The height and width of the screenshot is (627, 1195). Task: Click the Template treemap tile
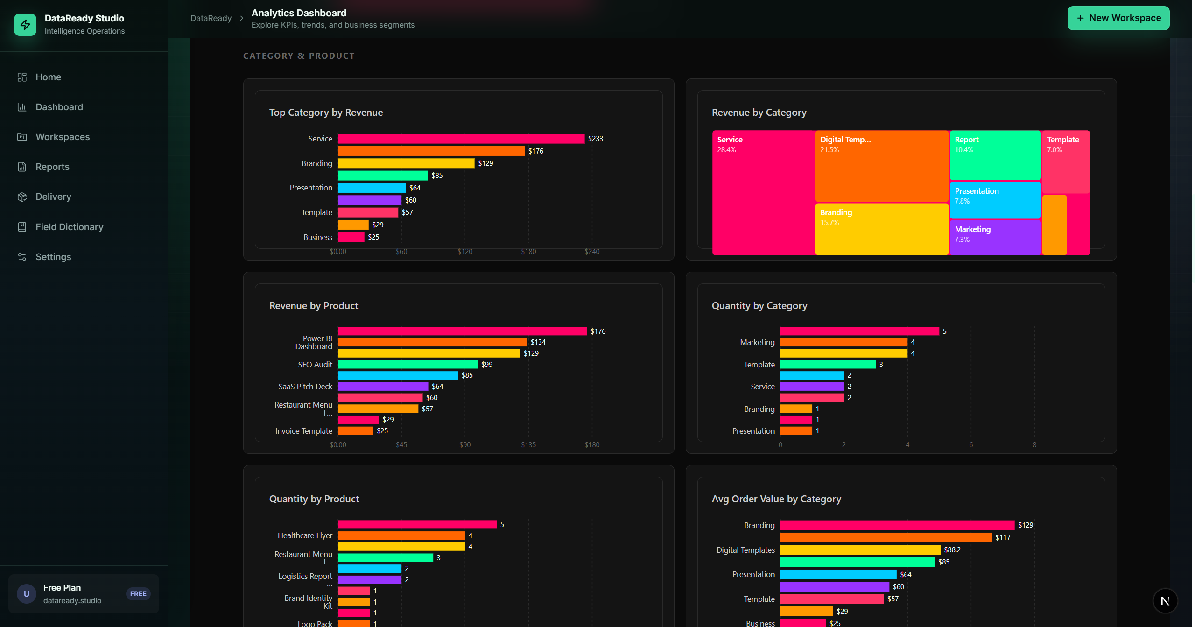click(x=1066, y=162)
